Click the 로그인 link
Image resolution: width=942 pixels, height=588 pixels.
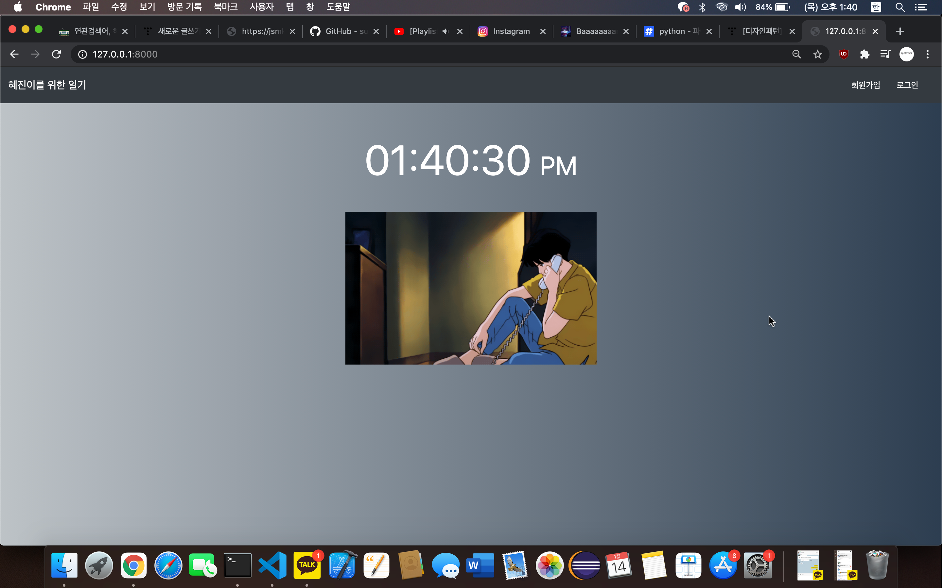[x=907, y=85]
